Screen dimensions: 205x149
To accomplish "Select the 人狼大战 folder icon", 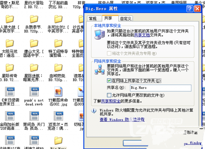I will 9,19.
